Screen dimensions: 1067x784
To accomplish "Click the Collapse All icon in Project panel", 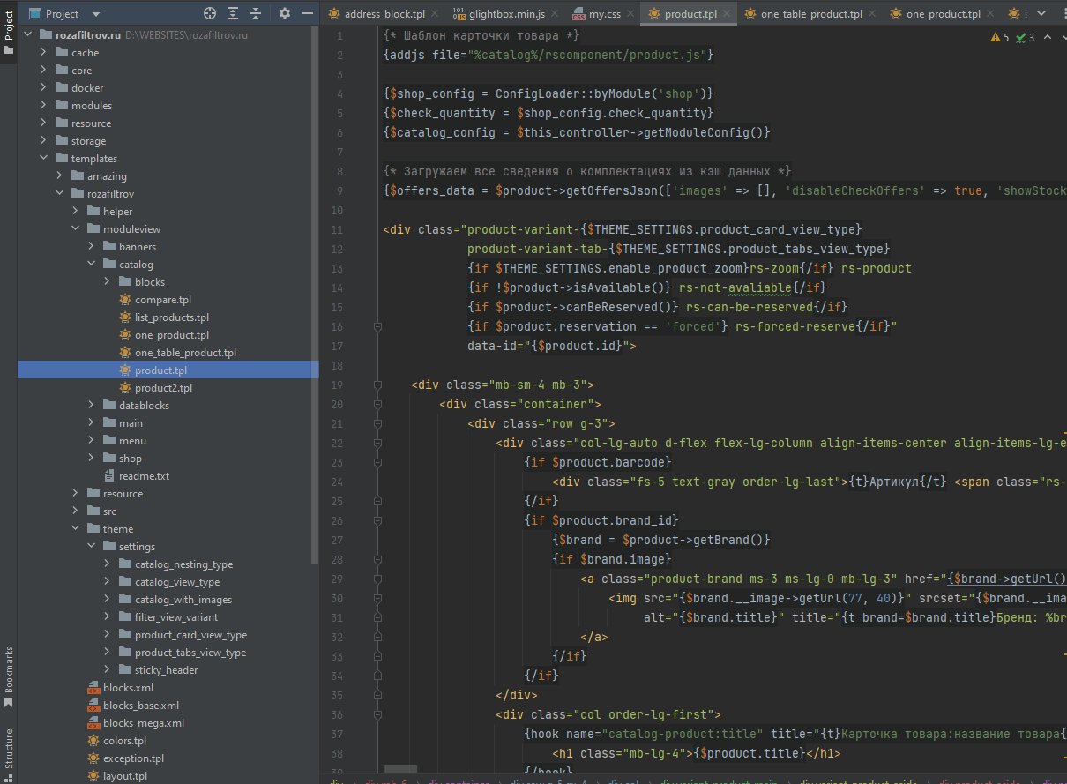I will 256,14.
